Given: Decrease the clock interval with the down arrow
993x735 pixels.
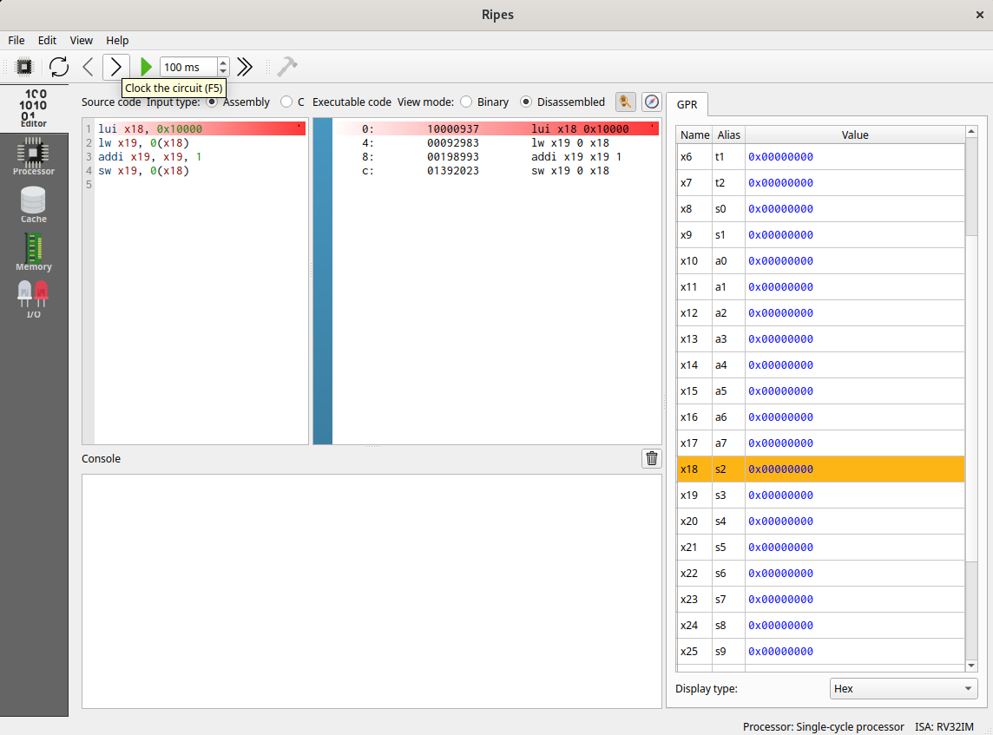Looking at the screenshot, I should [x=223, y=71].
